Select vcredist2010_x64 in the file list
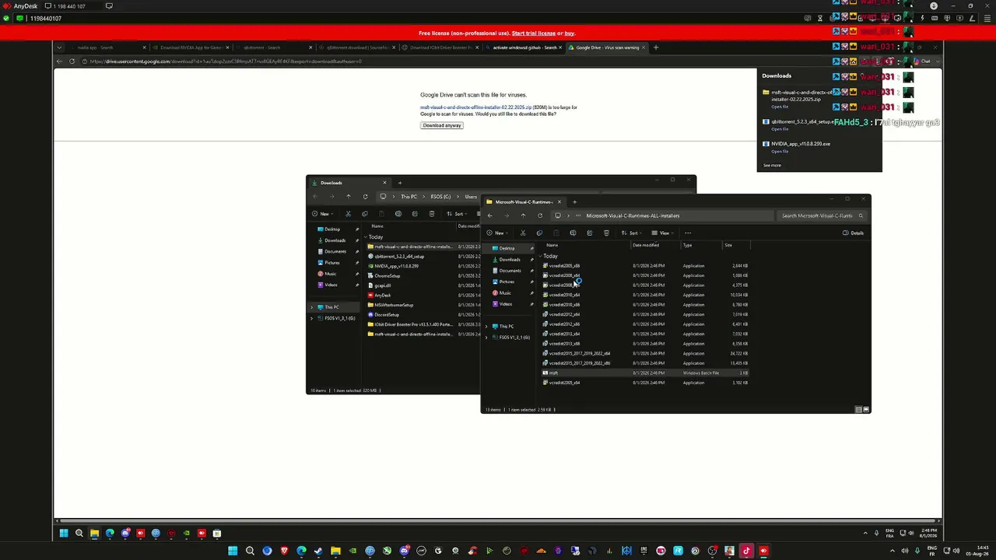 (646, 295)
